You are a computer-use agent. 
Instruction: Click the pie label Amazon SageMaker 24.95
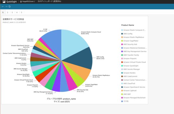pos(91,85)
